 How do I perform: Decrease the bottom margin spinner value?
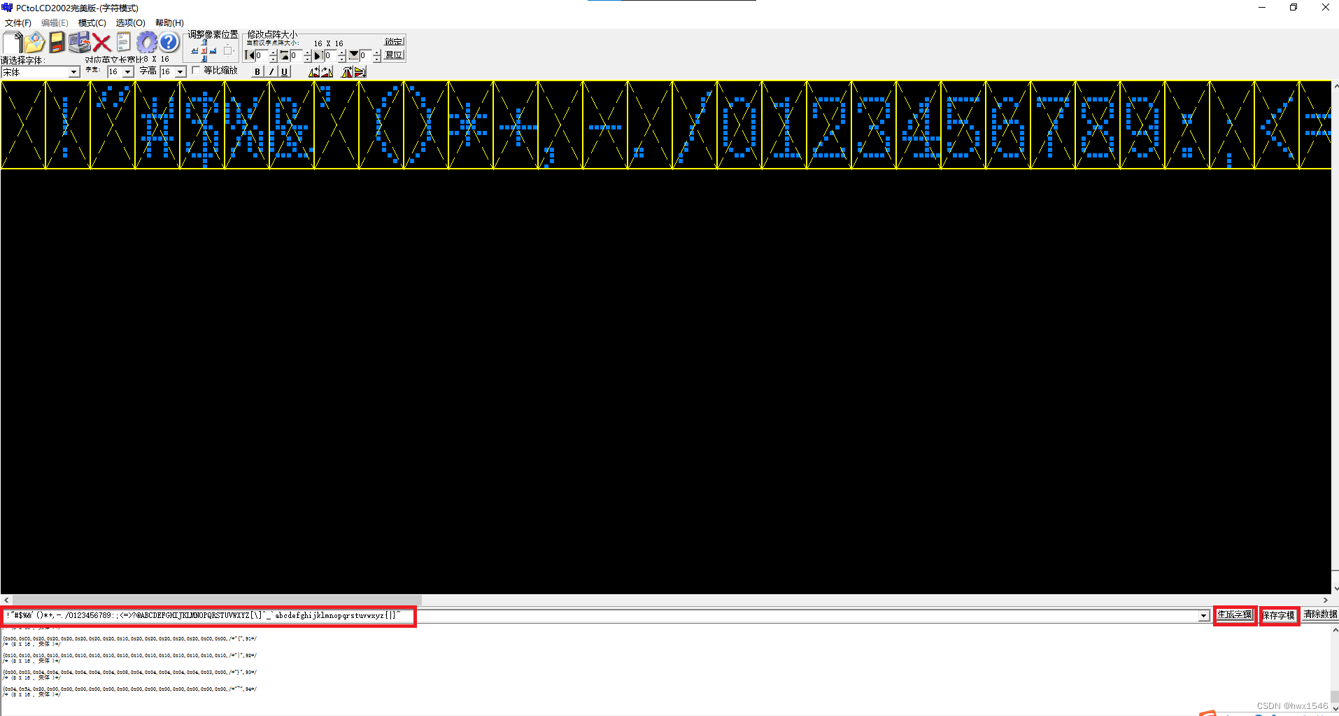coord(376,59)
